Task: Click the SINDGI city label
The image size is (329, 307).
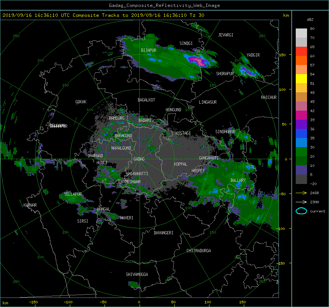Action: click(x=186, y=43)
